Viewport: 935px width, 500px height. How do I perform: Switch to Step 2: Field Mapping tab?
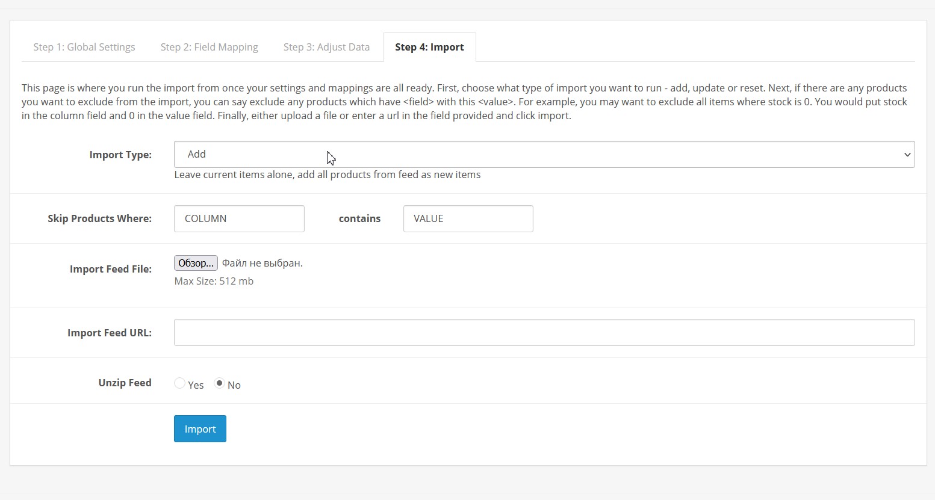(x=209, y=47)
